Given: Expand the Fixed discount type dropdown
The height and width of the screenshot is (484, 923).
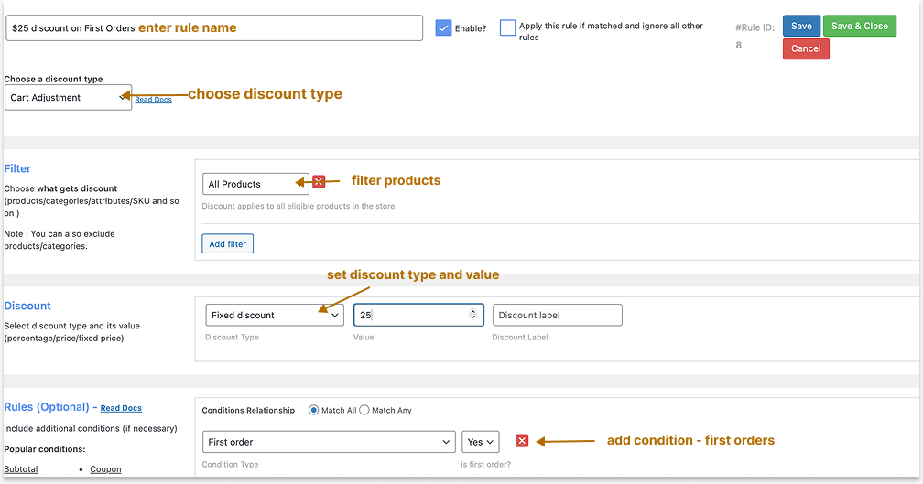Looking at the screenshot, I should 275,316.
